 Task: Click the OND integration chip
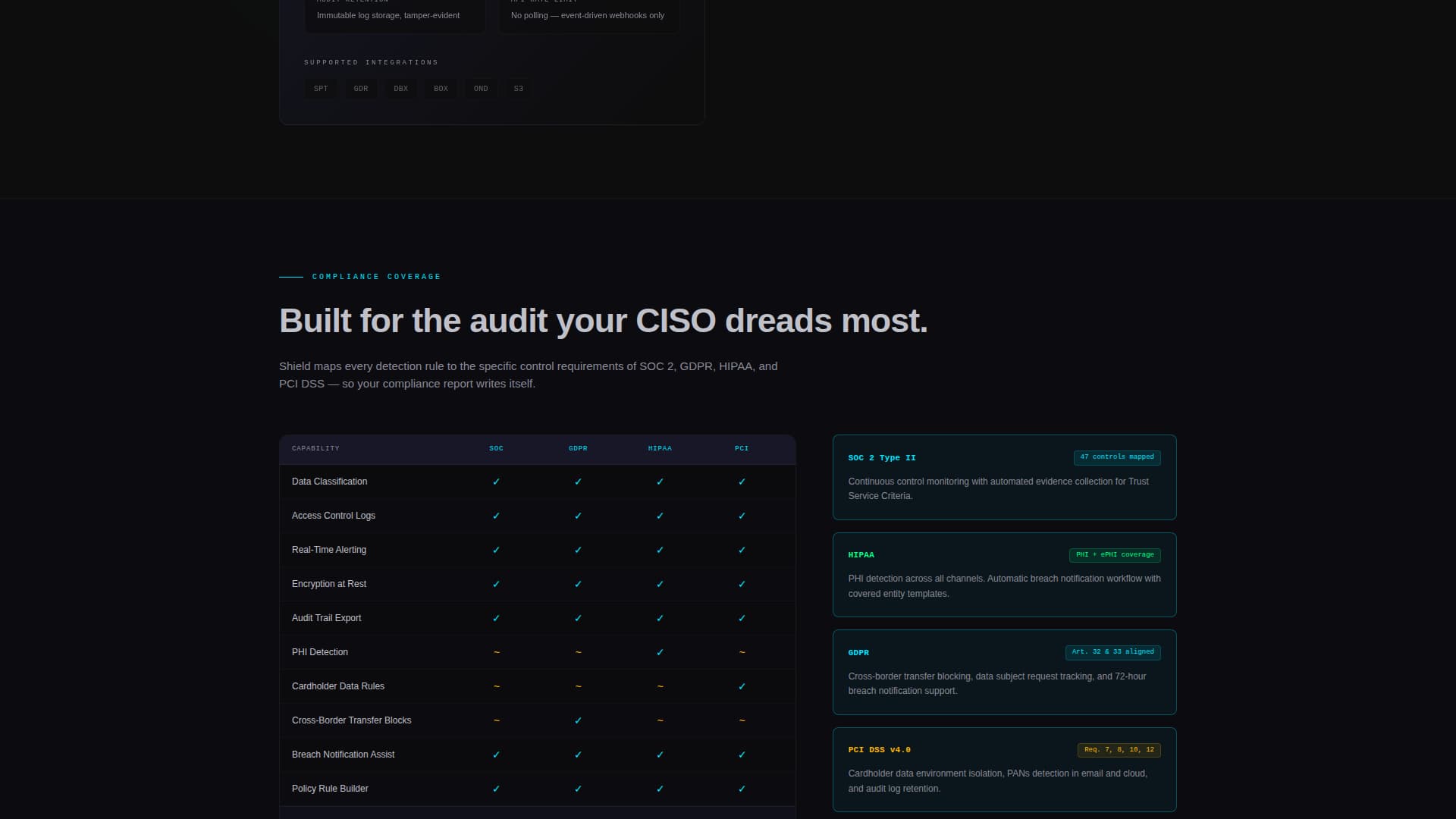tap(481, 89)
